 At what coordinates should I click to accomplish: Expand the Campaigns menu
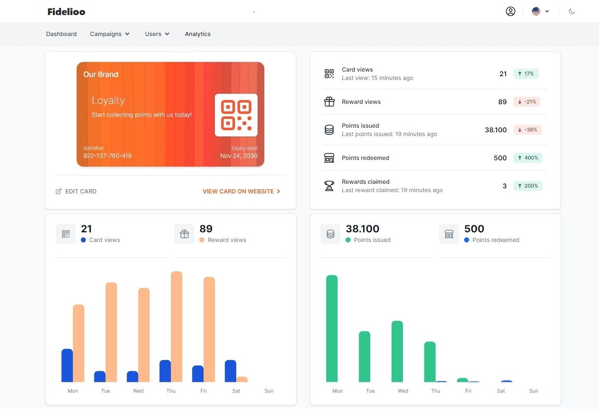pos(110,34)
